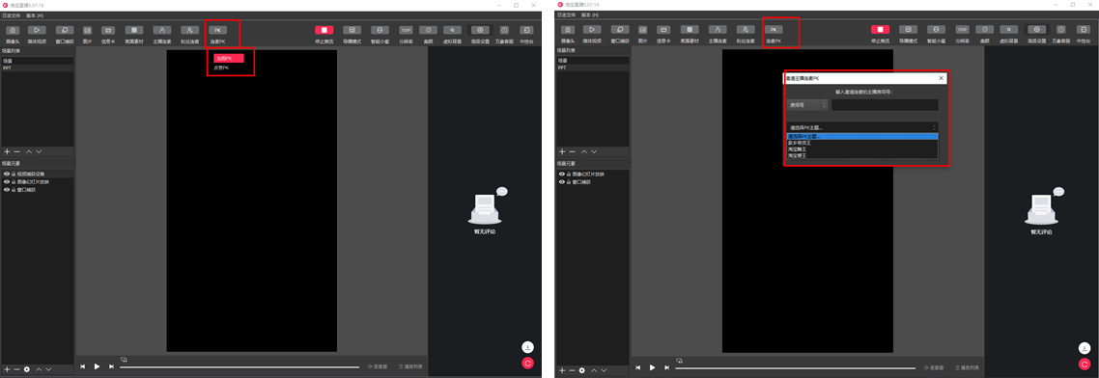
Task: Open 中控台 console in left window
Action: tap(525, 34)
